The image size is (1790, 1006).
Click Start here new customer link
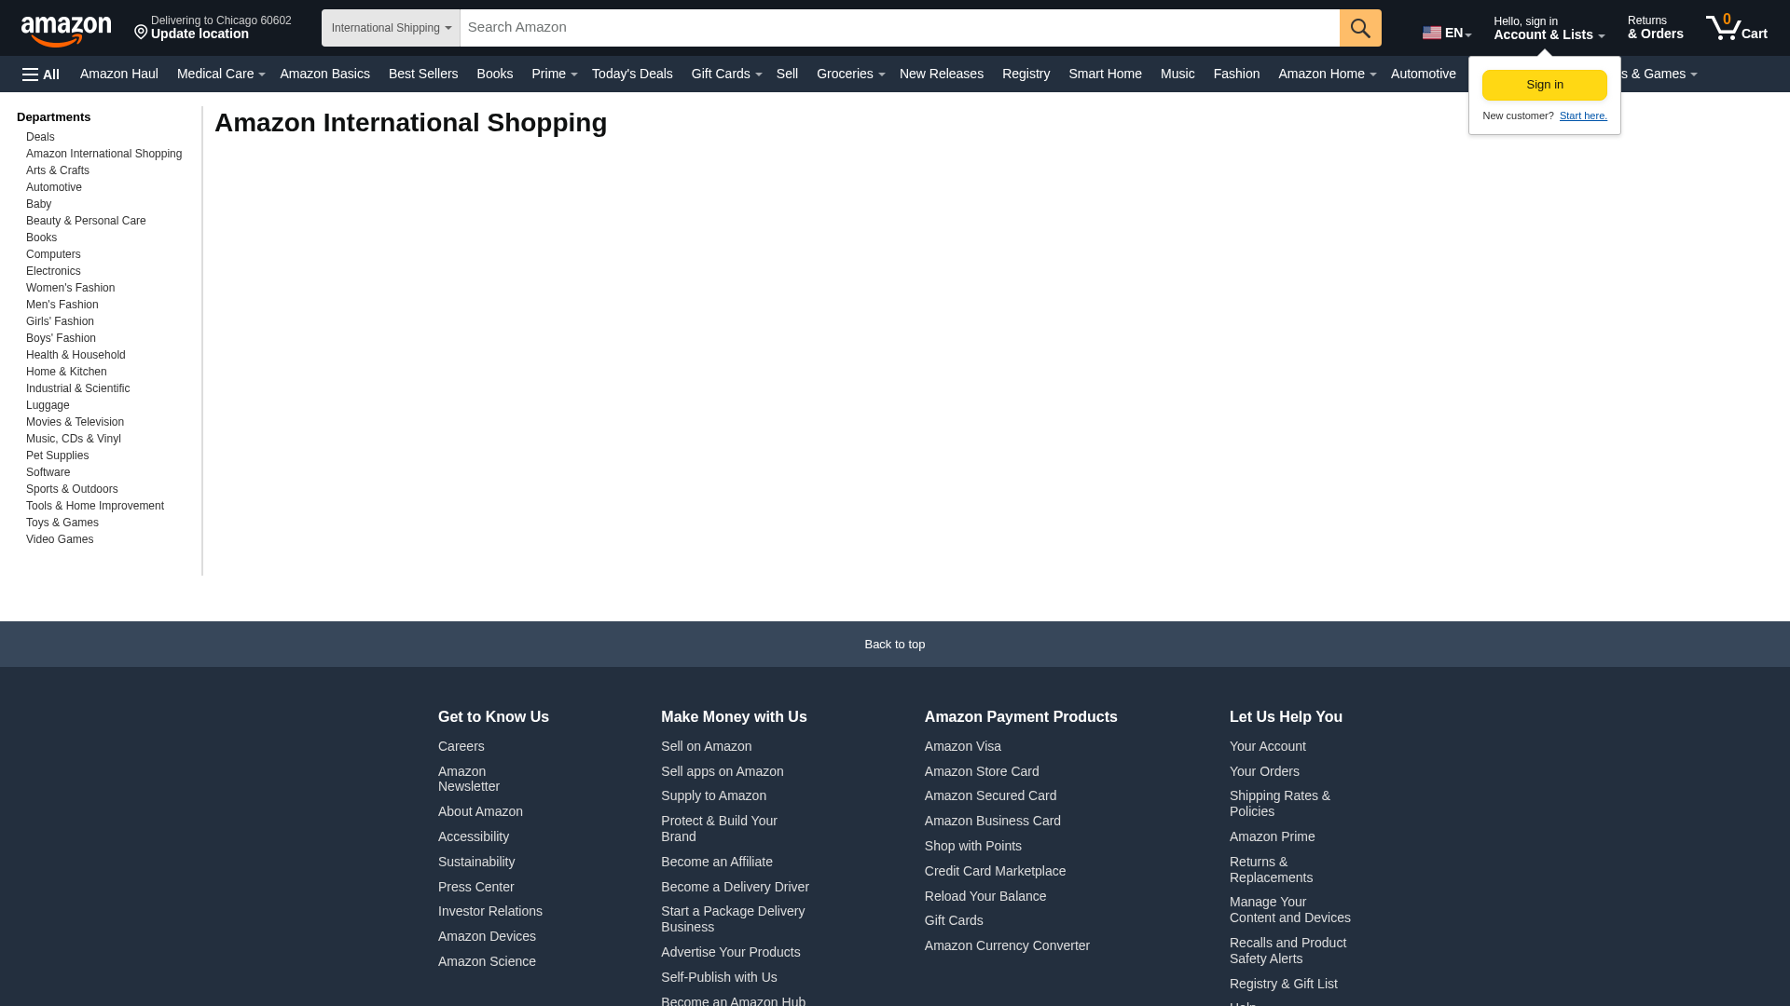coord(1583,116)
